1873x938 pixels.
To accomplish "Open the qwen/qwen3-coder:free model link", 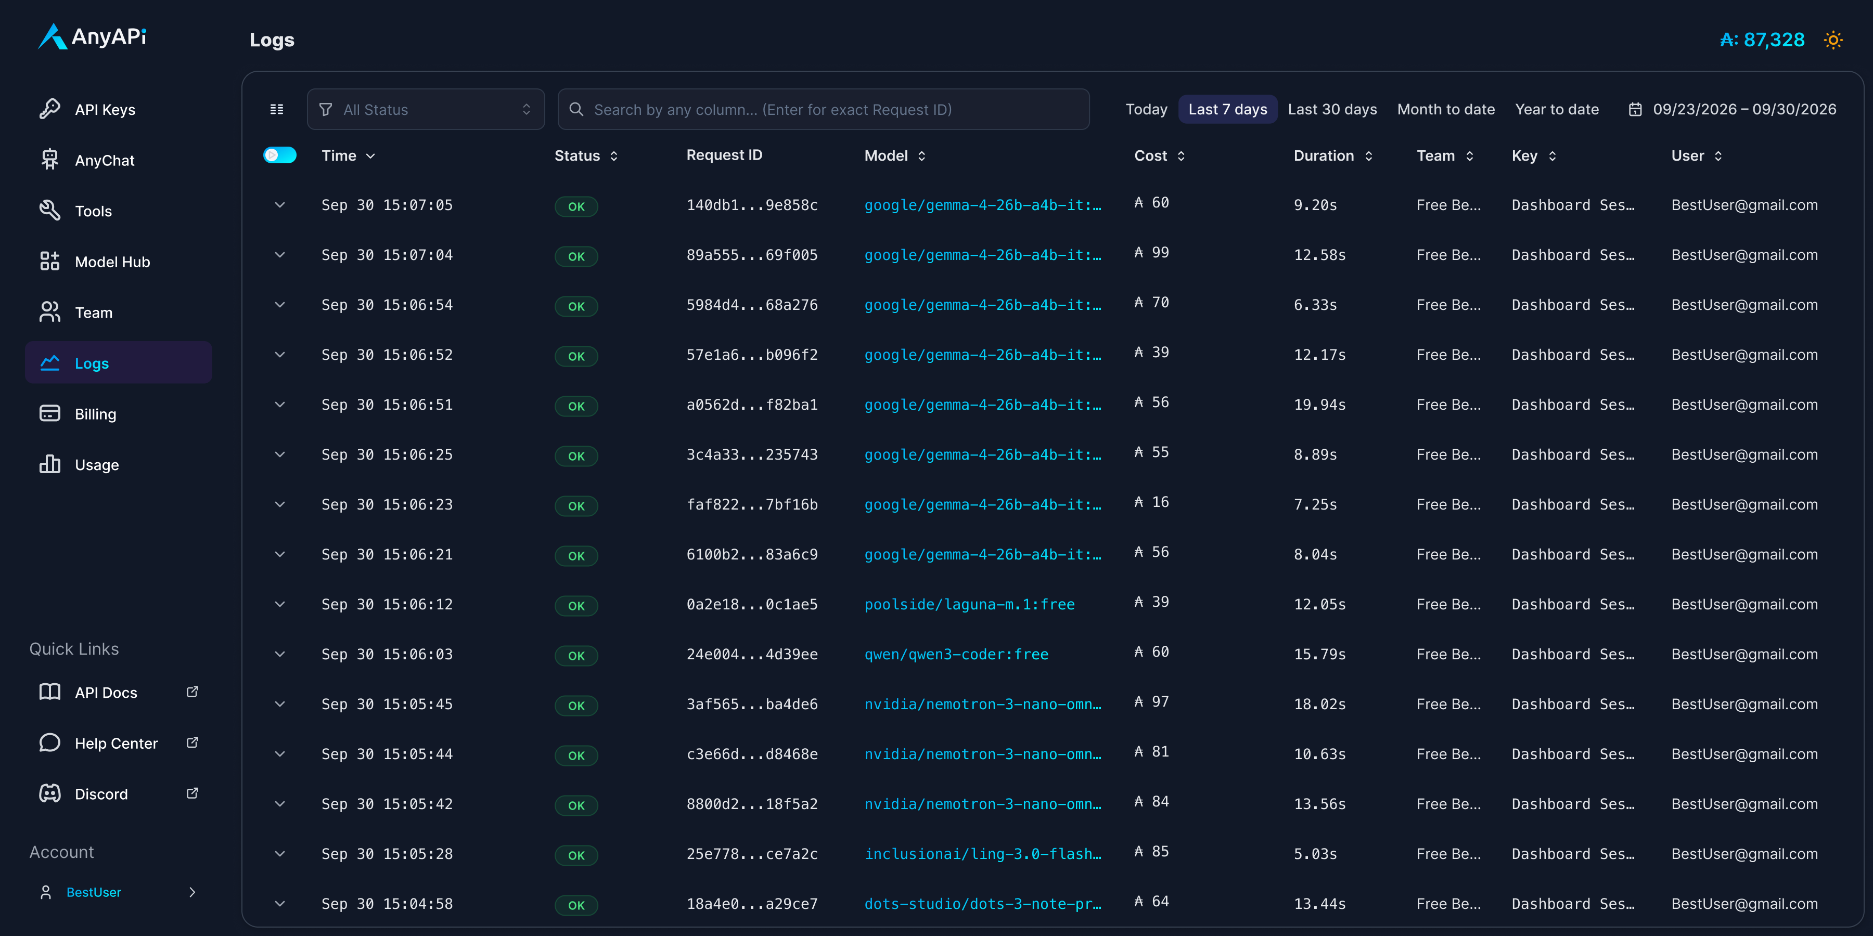I will point(956,655).
